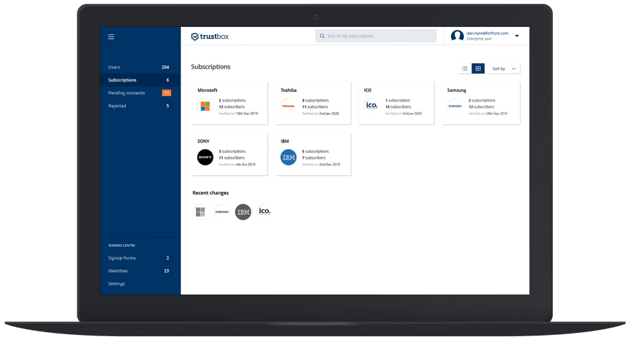The height and width of the screenshot is (347, 633).
Task: Click the SENDING CENTRE section label
Action: click(121, 245)
